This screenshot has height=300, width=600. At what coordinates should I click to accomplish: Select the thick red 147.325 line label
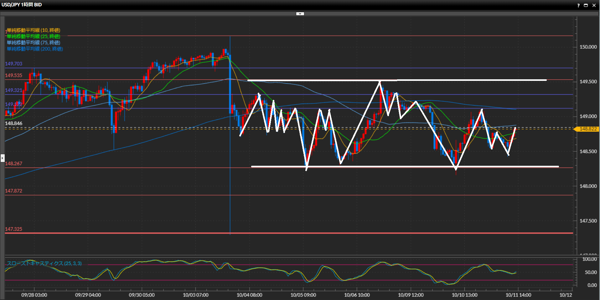pos(14,229)
